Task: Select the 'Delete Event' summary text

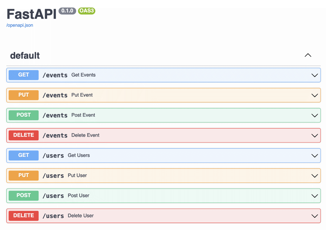Action: 85,135
